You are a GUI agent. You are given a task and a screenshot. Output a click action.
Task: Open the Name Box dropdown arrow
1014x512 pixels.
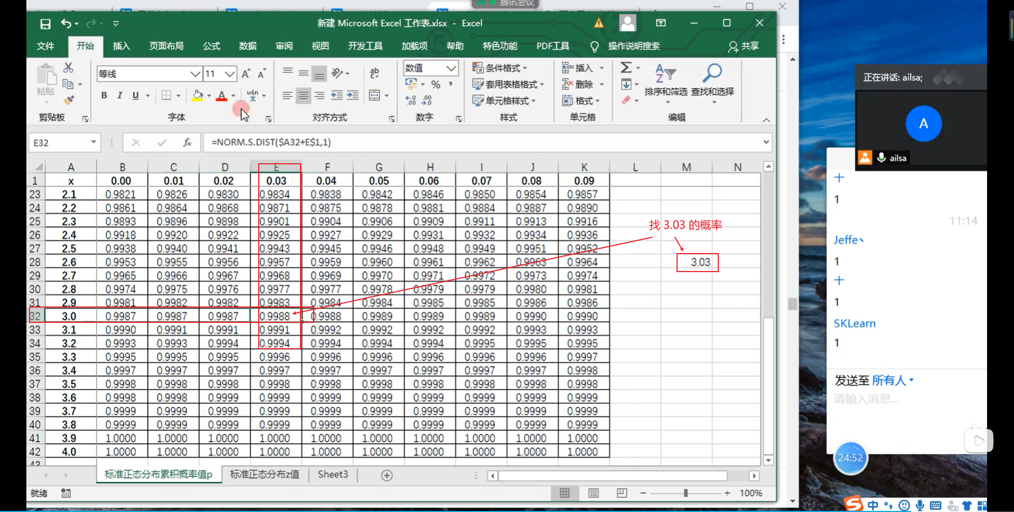(93, 142)
